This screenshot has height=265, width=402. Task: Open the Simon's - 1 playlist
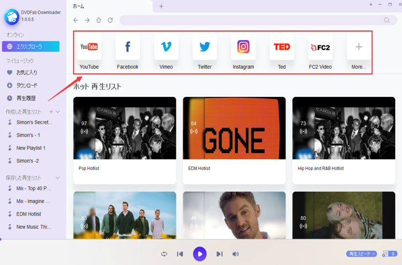[x=28, y=135]
